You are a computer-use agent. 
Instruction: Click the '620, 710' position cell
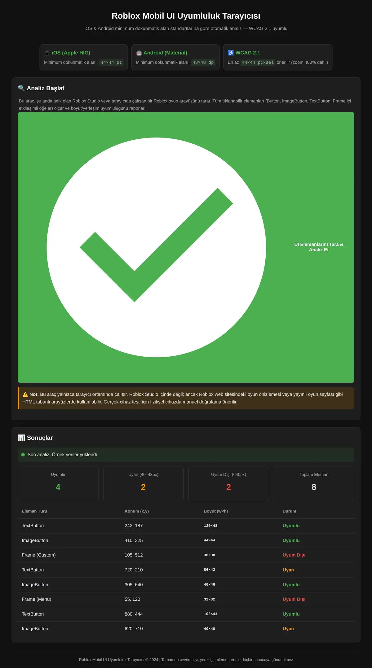pyautogui.click(x=134, y=629)
